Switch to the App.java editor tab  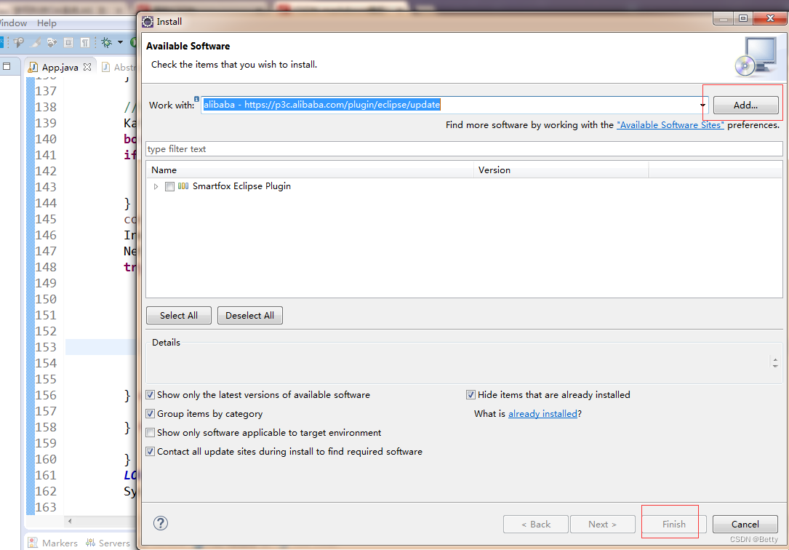[60, 68]
